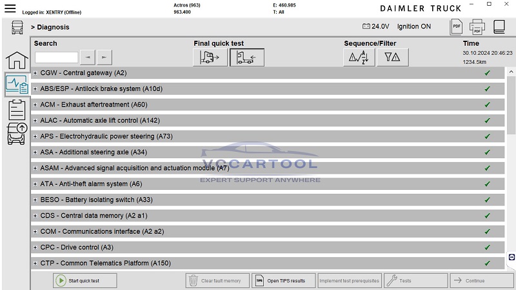Click the vertical scrollbar thumb
Image resolution: width=516 pixels, height=290 pixels.
511,105
